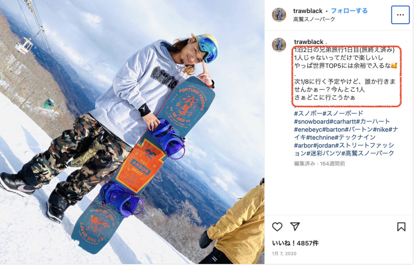Open hashtag #carhartt
414x266 pixels.
pyautogui.click(x=343, y=121)
